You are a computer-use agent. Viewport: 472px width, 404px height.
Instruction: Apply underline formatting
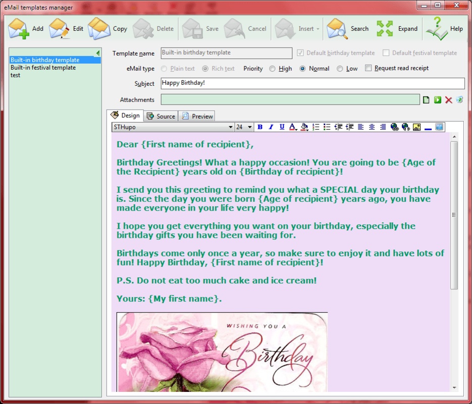pyautogui.click(x=281, y=127)
